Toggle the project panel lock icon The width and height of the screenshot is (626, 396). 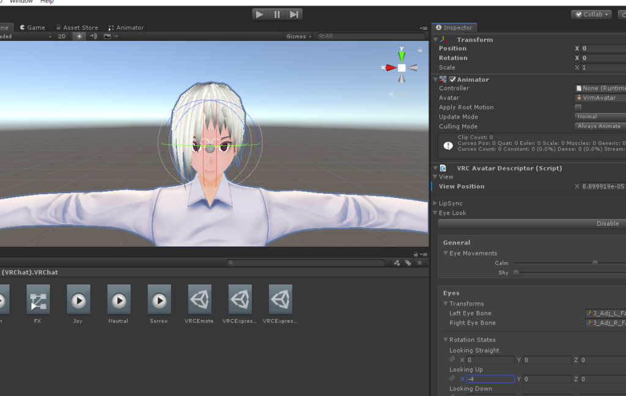tap(416, 254)
